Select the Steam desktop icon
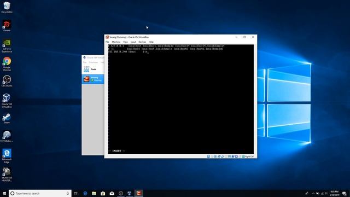Viewport: 350px width, 197px height. [x=7, y=118]
